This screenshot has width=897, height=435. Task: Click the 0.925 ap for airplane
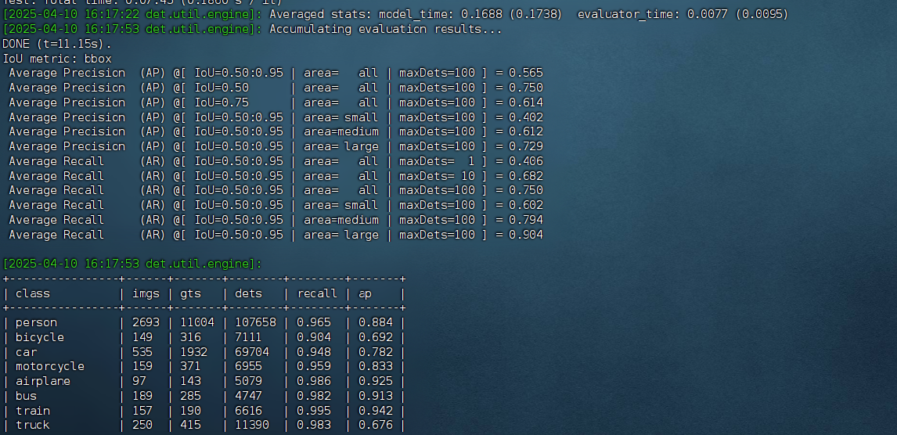point(375,381)
